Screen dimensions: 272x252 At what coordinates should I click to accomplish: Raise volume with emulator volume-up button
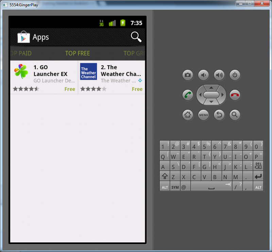click(219, 75)
